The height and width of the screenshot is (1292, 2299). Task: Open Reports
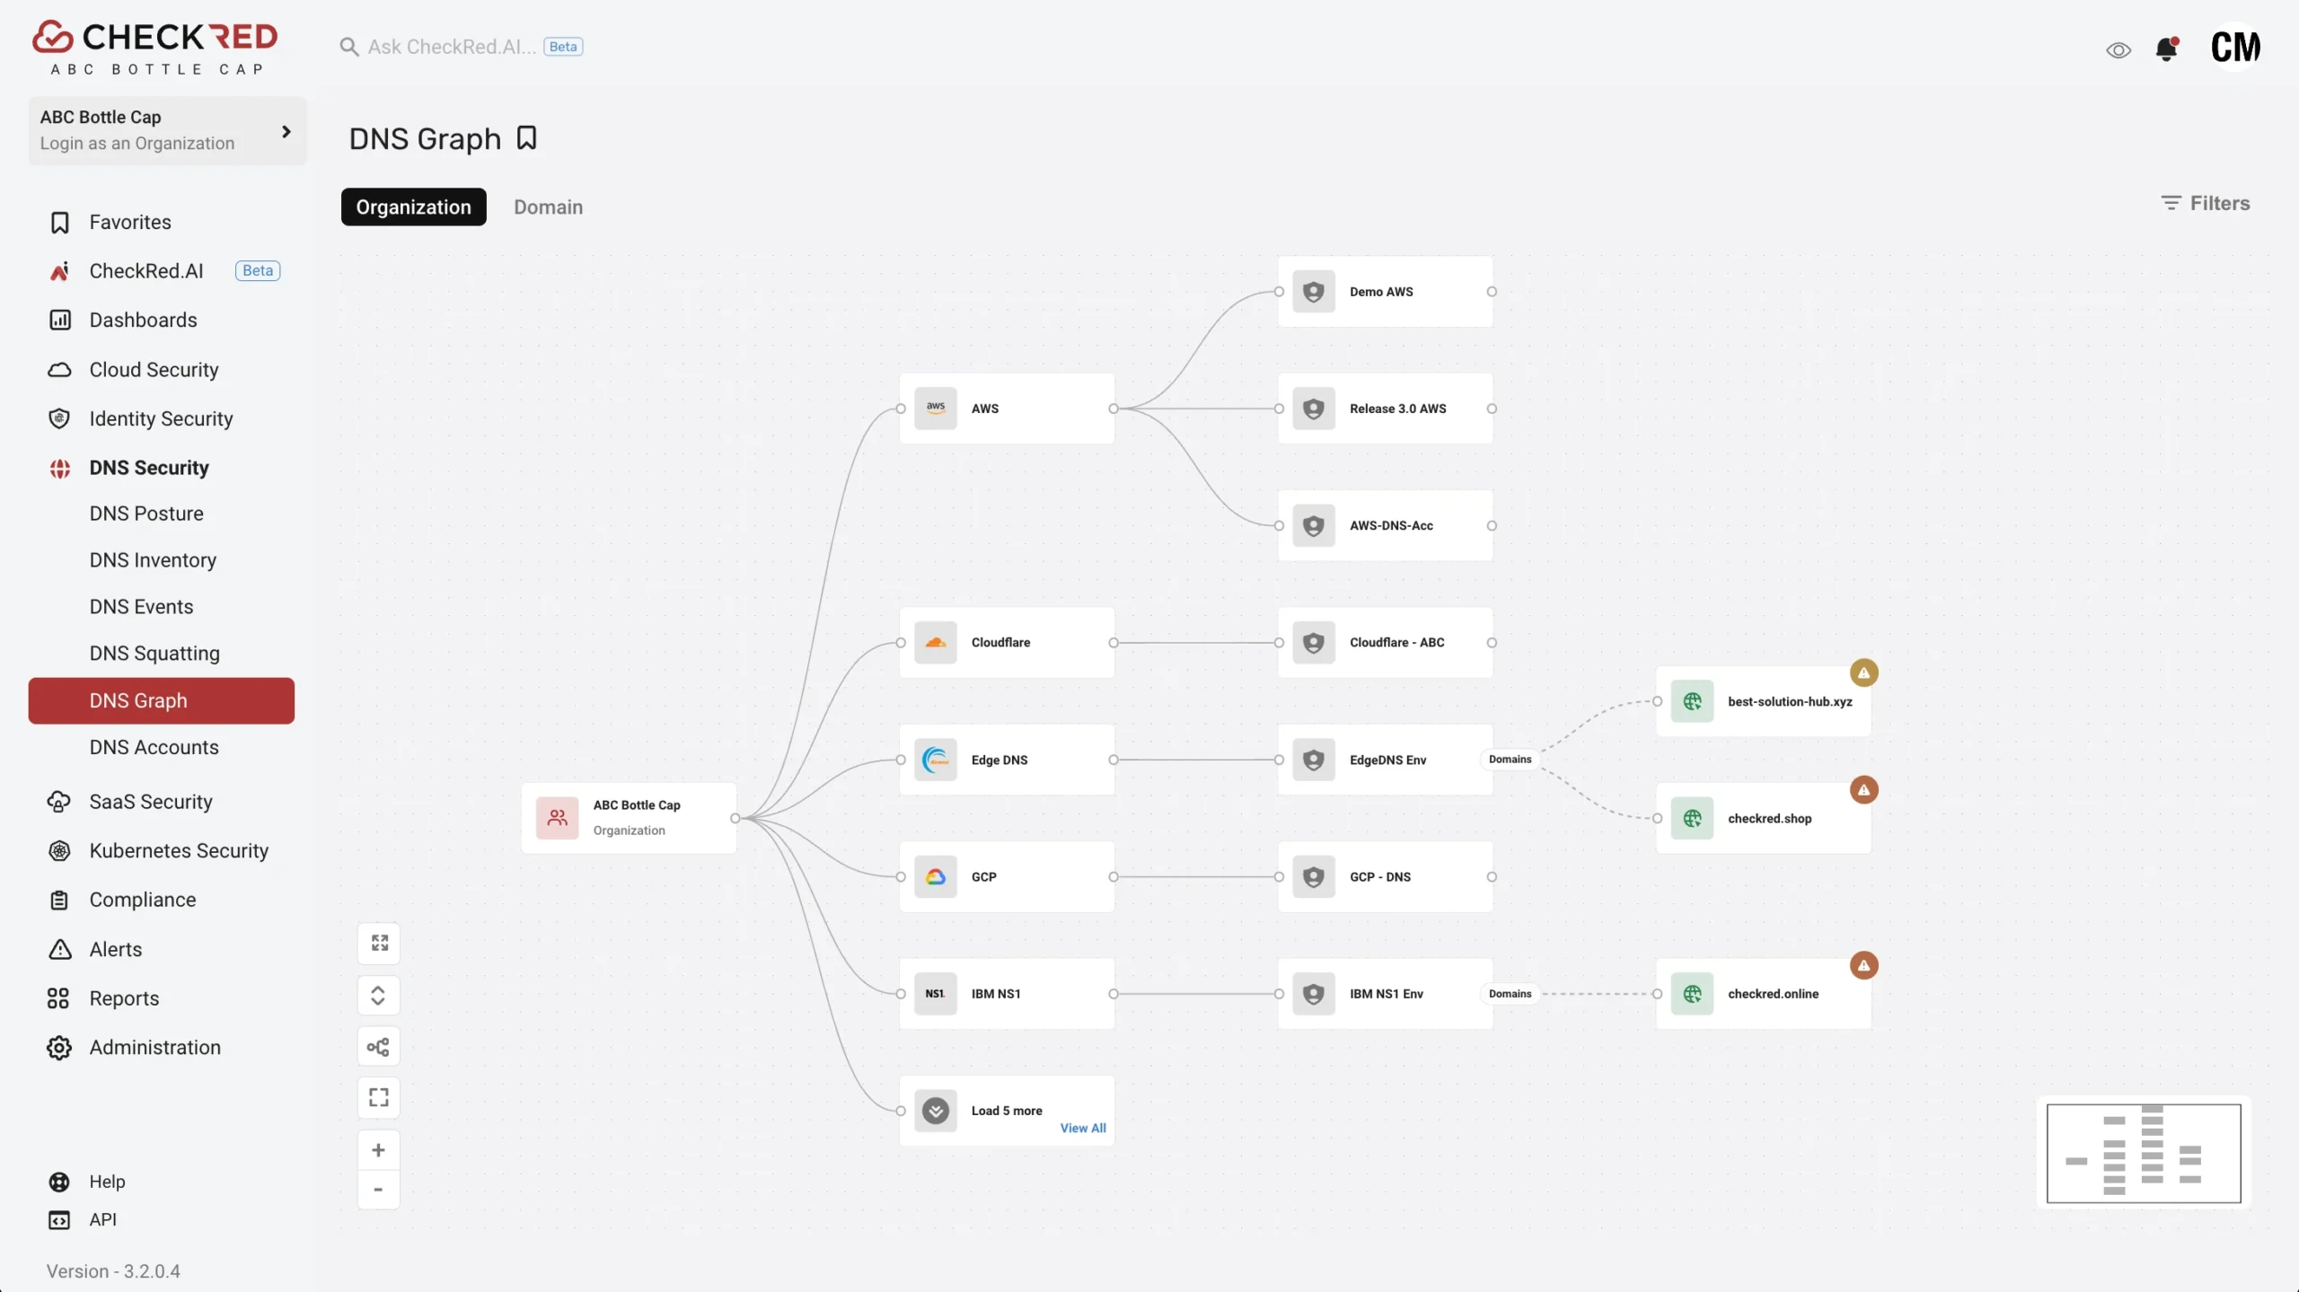[x=124, y=999]
